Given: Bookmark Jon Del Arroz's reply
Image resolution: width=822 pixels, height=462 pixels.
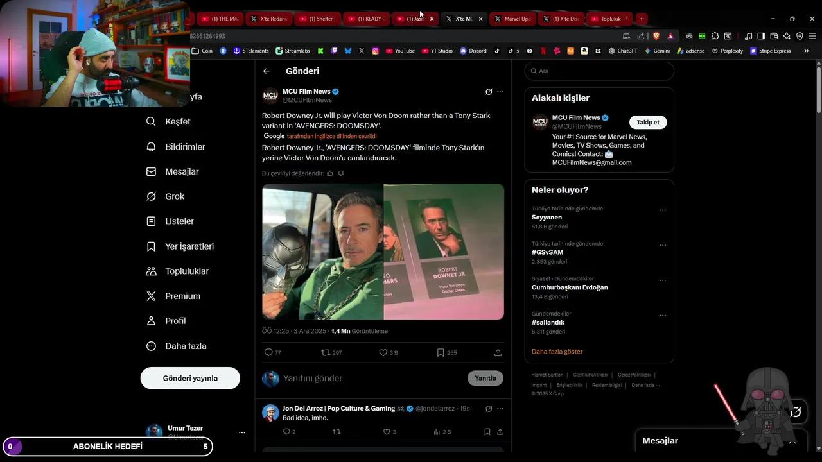Looking at the screenshot, I should pos(487,432).
